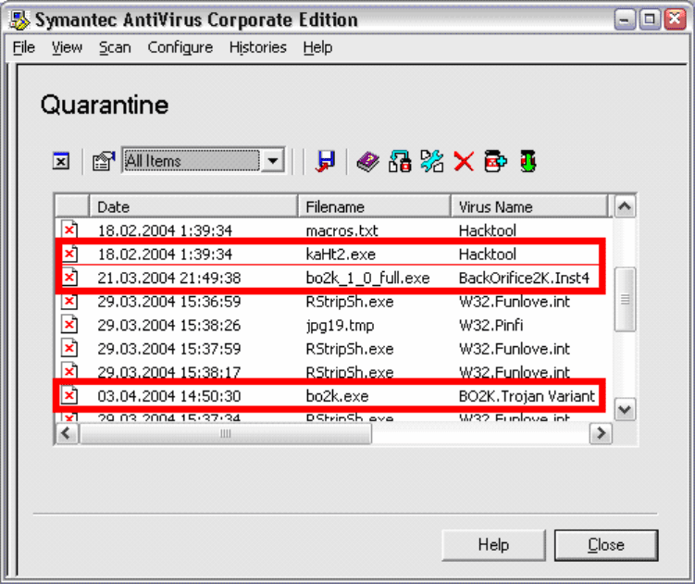Image resolution: width=695 pixels, height=584 pixels.
Task: Open the Scan menu
Action: 115,47
